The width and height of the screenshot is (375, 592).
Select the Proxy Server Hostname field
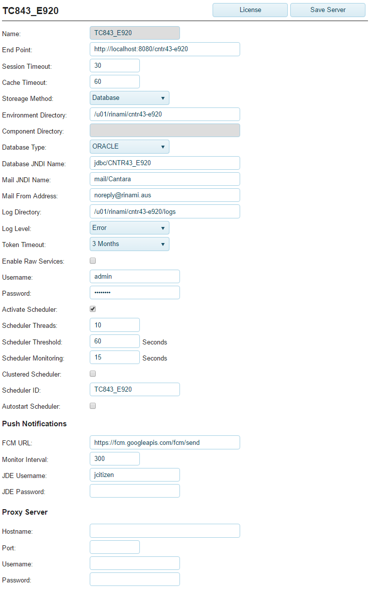coord(164,531)
